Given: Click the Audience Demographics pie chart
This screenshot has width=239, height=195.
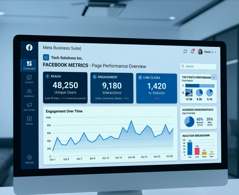Looking at the screenshot, I should tap(189, 122).
